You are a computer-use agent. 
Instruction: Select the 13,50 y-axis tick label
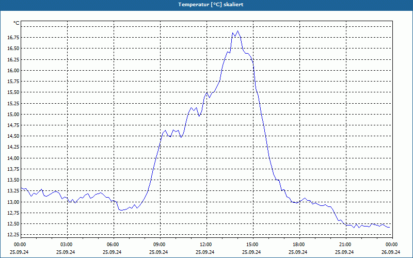13,180
